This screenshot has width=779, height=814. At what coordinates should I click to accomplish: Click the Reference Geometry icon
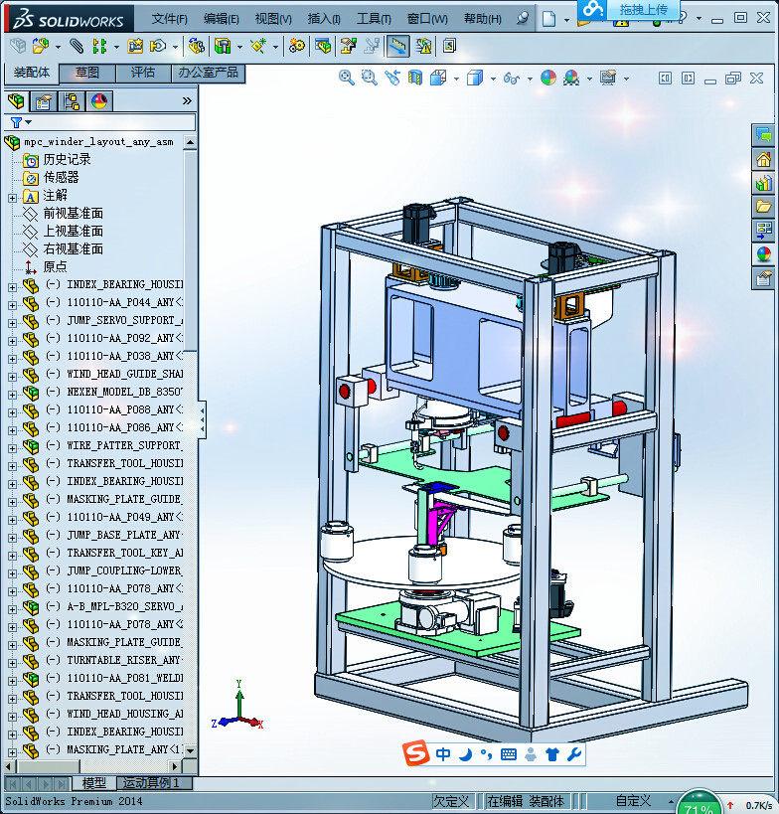click(257, 46)
